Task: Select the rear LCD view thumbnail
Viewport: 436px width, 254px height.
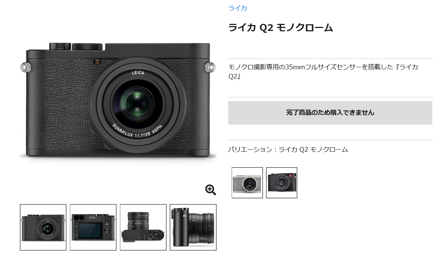Action: point(93,228)
